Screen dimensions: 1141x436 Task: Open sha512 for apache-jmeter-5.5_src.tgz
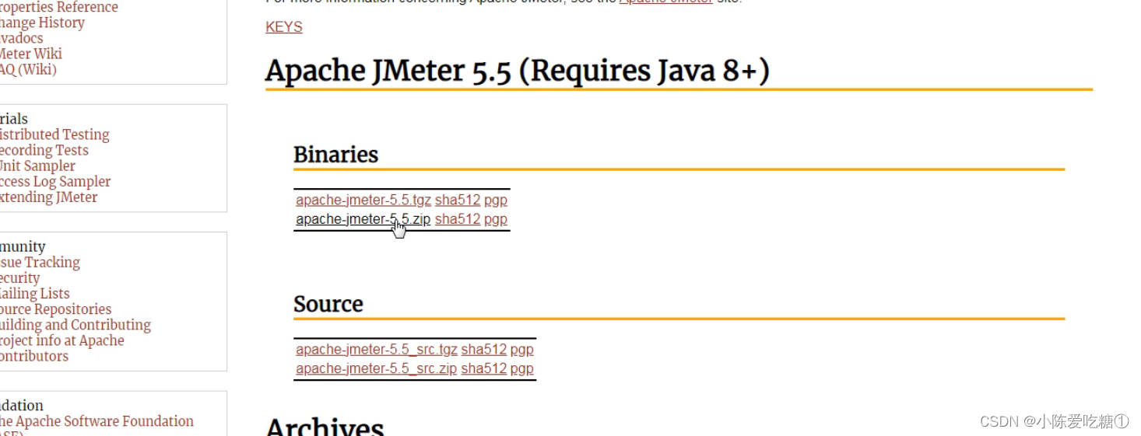(484, 350)
